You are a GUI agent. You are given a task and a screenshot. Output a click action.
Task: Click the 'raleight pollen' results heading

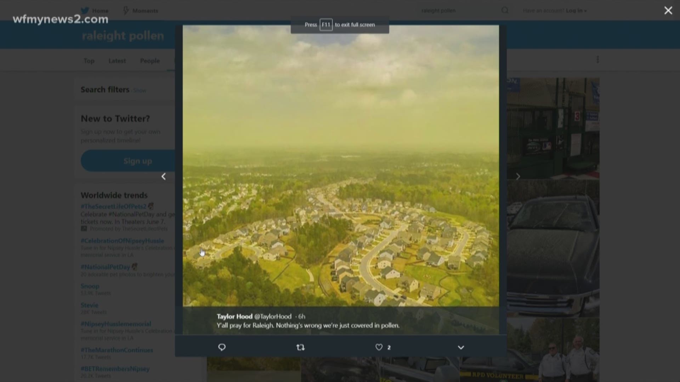click(123, 36)
